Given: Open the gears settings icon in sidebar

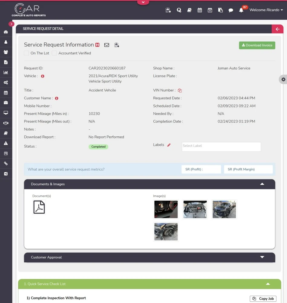Looking at the screenshot, I should coord(6,82).
